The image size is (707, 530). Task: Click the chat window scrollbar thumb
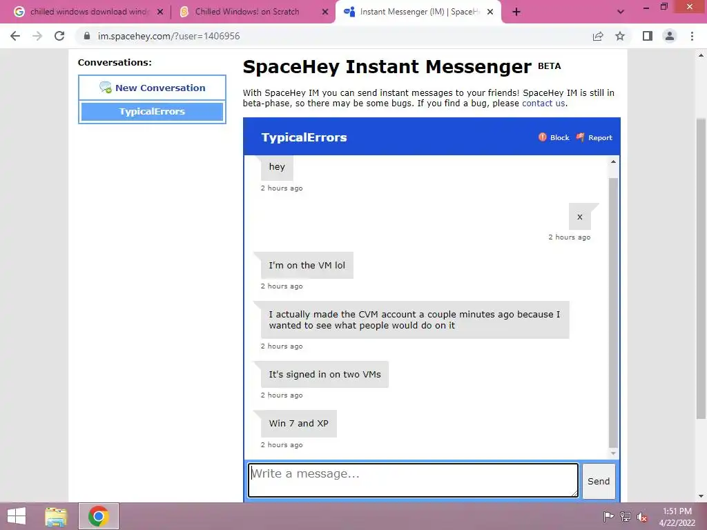pyautogui.click(x=613, y=313)
